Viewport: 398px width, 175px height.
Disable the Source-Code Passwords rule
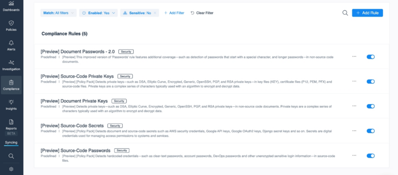[371, 156]
